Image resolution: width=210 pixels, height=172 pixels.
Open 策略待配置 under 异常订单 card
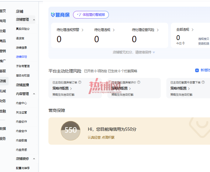[62, 88]
